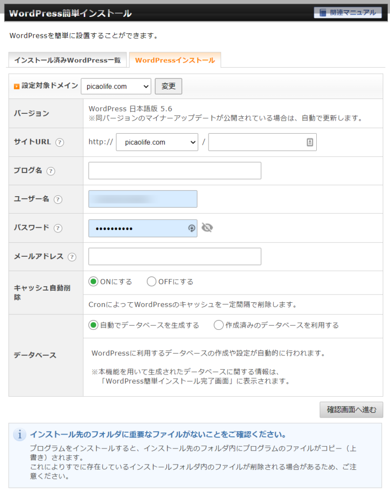Click the WordPress簡単インストール header title
Viewport: 390px width, 496px height.
point(70,13)
